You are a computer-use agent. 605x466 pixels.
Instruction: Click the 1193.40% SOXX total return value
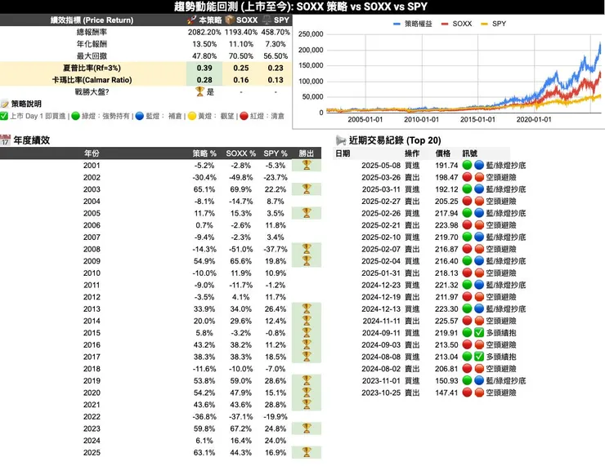point(240,32)
